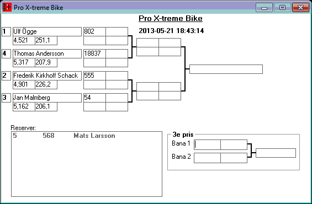Click the 3e pris group label
Viewport: 312px width, 204px height.
coord(183,135)
